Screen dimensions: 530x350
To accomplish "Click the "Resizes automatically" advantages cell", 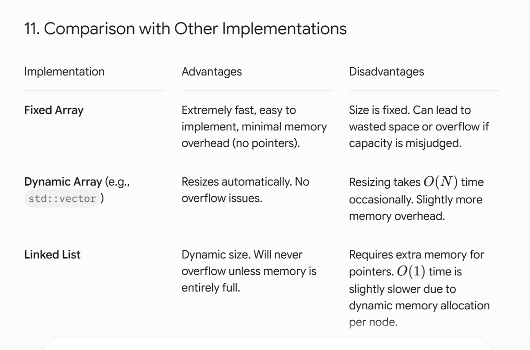I will coord(246,190).
